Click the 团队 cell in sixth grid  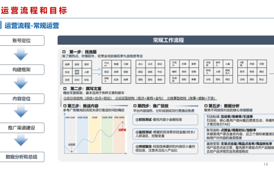pyautogui.click(x=252, y=79)
